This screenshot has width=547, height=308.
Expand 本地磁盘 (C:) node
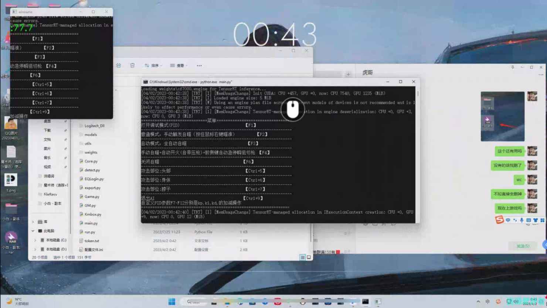point(35,240)
